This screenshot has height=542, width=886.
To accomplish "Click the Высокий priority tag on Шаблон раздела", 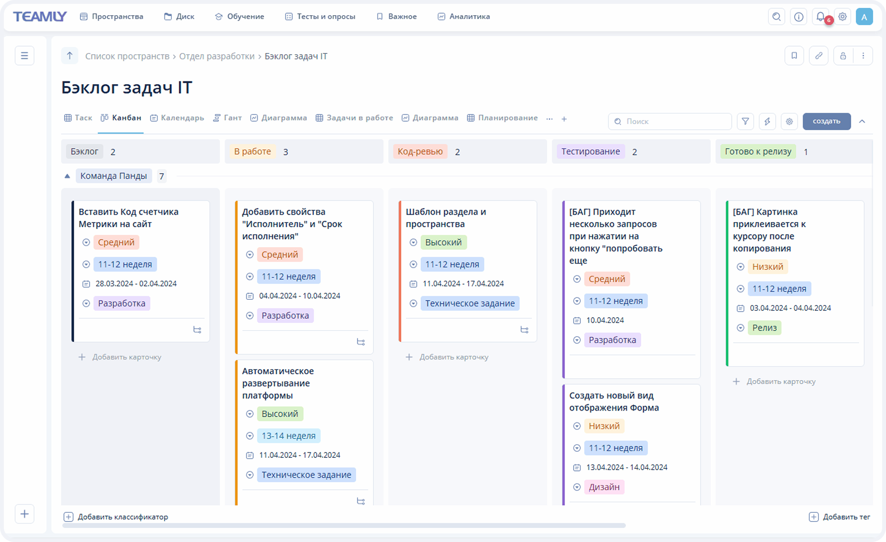I will (x=443, y=243).
